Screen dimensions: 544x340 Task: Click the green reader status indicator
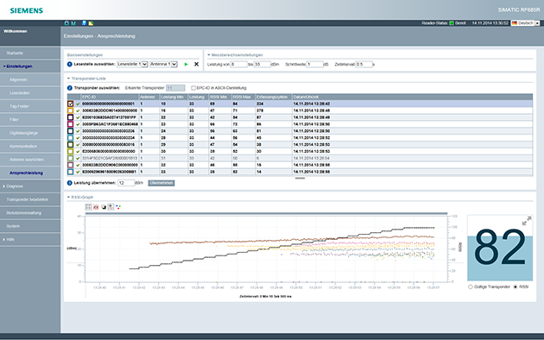452,23
